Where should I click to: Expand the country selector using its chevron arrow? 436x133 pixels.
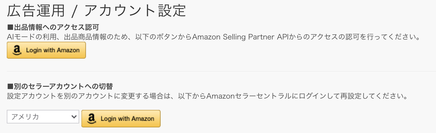[74, 116]
